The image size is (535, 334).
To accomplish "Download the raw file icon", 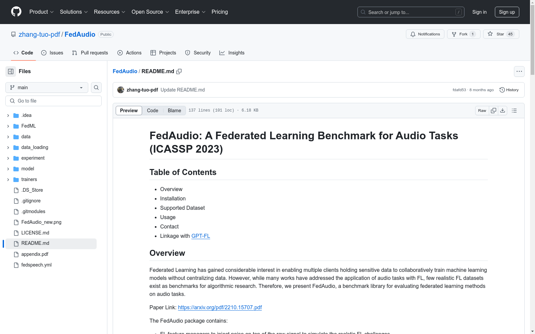I will click(x=503, y=111).
